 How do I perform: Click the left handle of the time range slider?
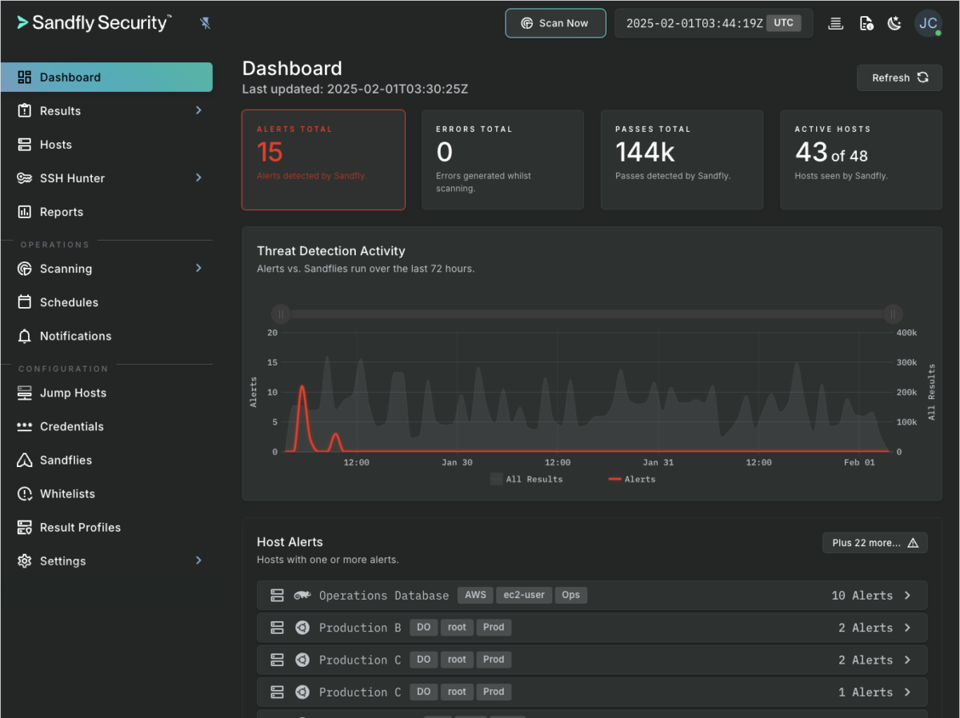click(281, 314)
